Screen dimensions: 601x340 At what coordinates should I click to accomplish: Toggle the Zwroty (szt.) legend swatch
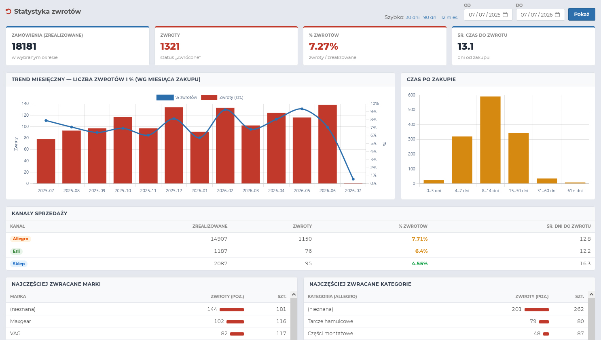(209, 97)
